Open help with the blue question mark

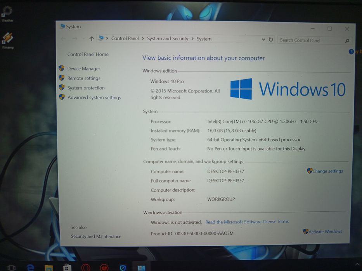pos(351,51)
